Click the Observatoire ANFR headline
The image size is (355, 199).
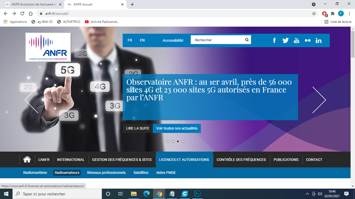tap(209, 90)
